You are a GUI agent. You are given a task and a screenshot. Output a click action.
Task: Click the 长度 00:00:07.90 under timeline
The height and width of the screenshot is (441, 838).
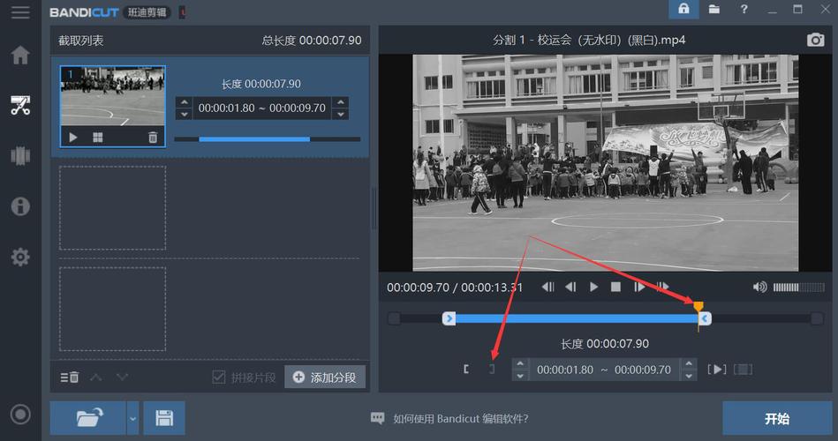605,344
